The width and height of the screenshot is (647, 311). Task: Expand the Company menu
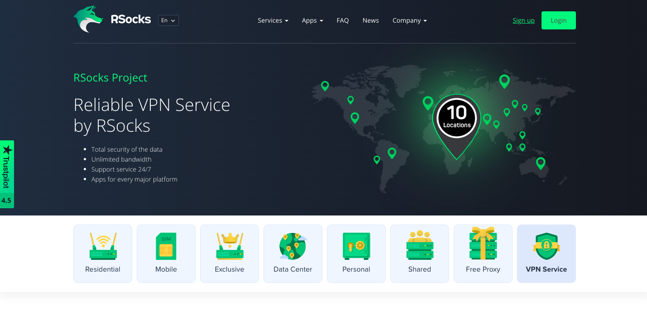[410, 20]
